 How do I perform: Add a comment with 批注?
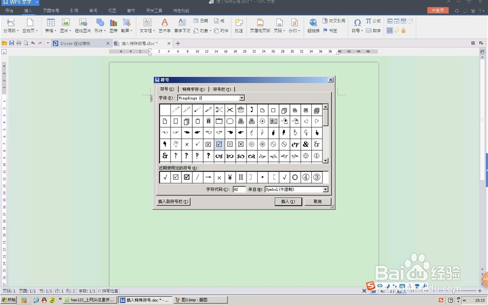(x=239, y=25)
